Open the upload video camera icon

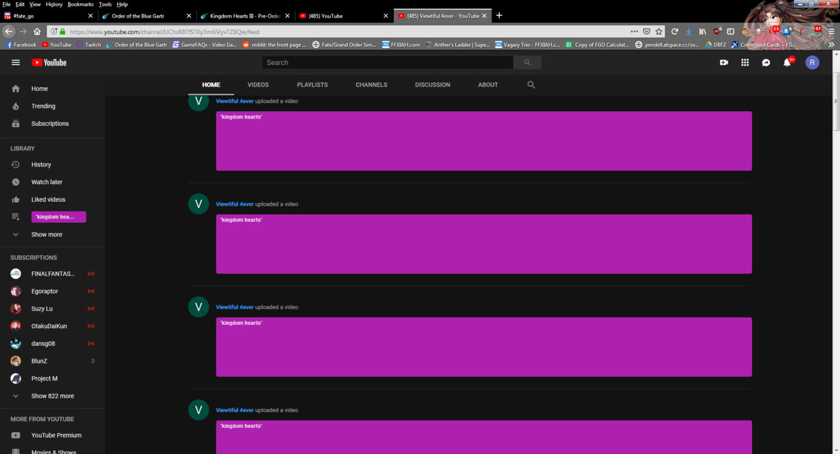[x=724, y=62]
